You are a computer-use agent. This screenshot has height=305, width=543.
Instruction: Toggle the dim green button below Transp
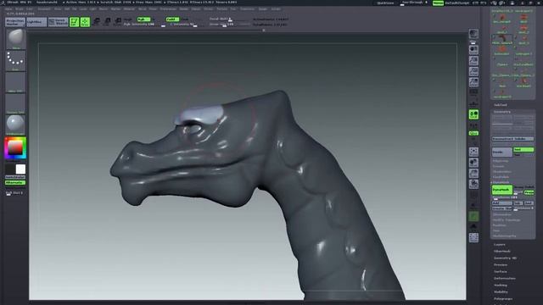473,216
